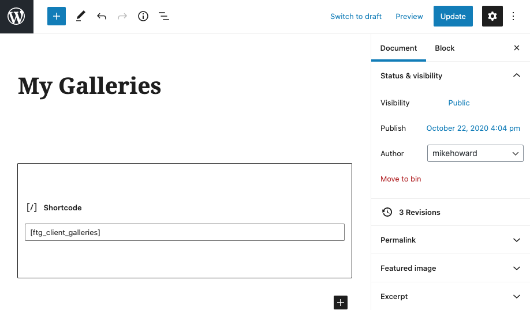This screenshot has width=530, height=310.
Task: Expand the Permalink section
Action: (450, 240)
